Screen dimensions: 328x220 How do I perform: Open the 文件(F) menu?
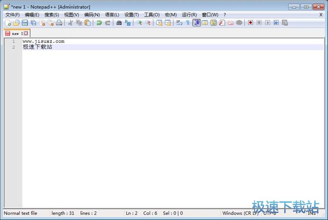(13, 14)
